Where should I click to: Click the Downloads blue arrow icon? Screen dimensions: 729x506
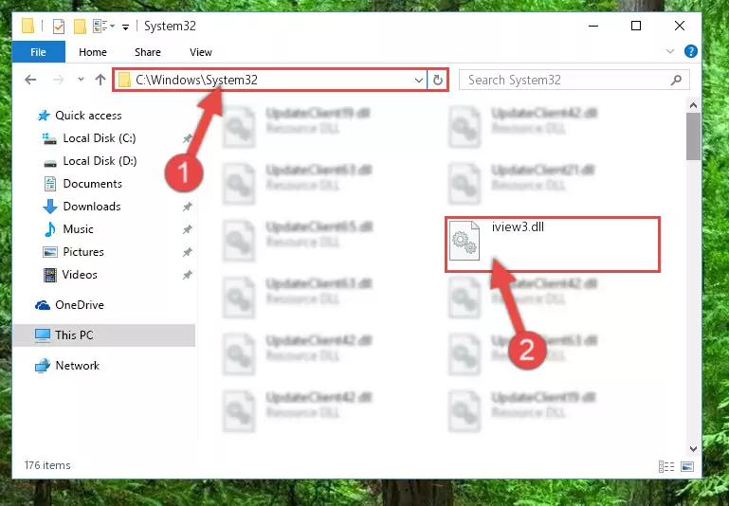pos(49,207)
